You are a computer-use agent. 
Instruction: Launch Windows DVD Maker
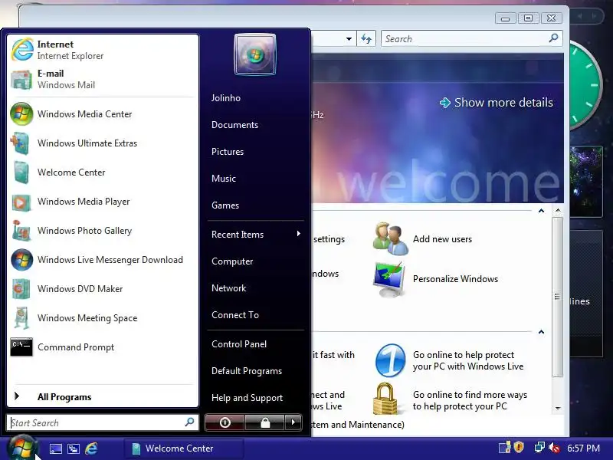pyautogui.click(x=103, y=289)
